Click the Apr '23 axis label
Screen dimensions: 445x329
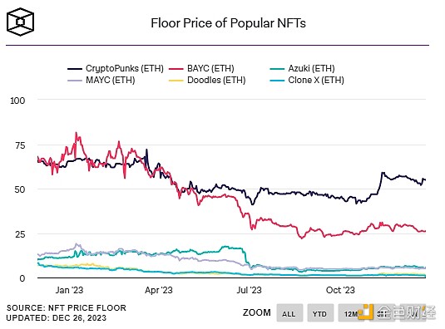(159, 290)
